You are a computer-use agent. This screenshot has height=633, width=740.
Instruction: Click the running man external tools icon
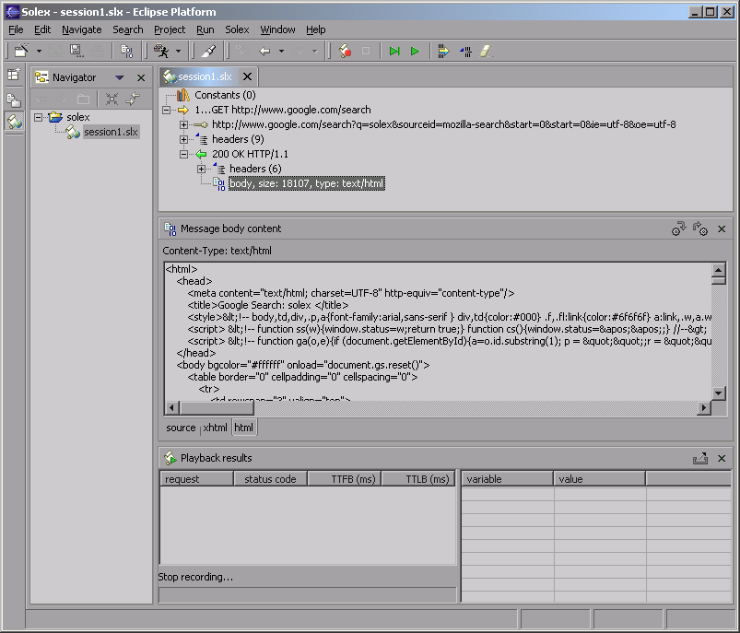pos(161,52)
